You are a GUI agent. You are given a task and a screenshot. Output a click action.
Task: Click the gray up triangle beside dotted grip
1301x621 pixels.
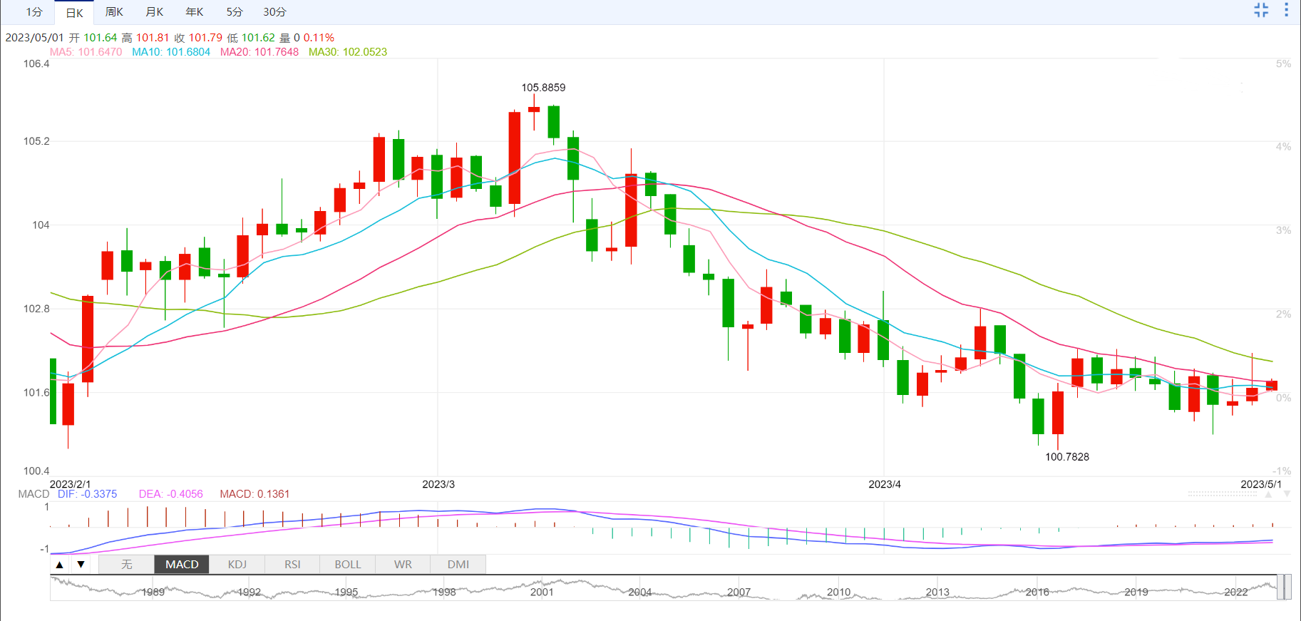tap(1269, 493)
